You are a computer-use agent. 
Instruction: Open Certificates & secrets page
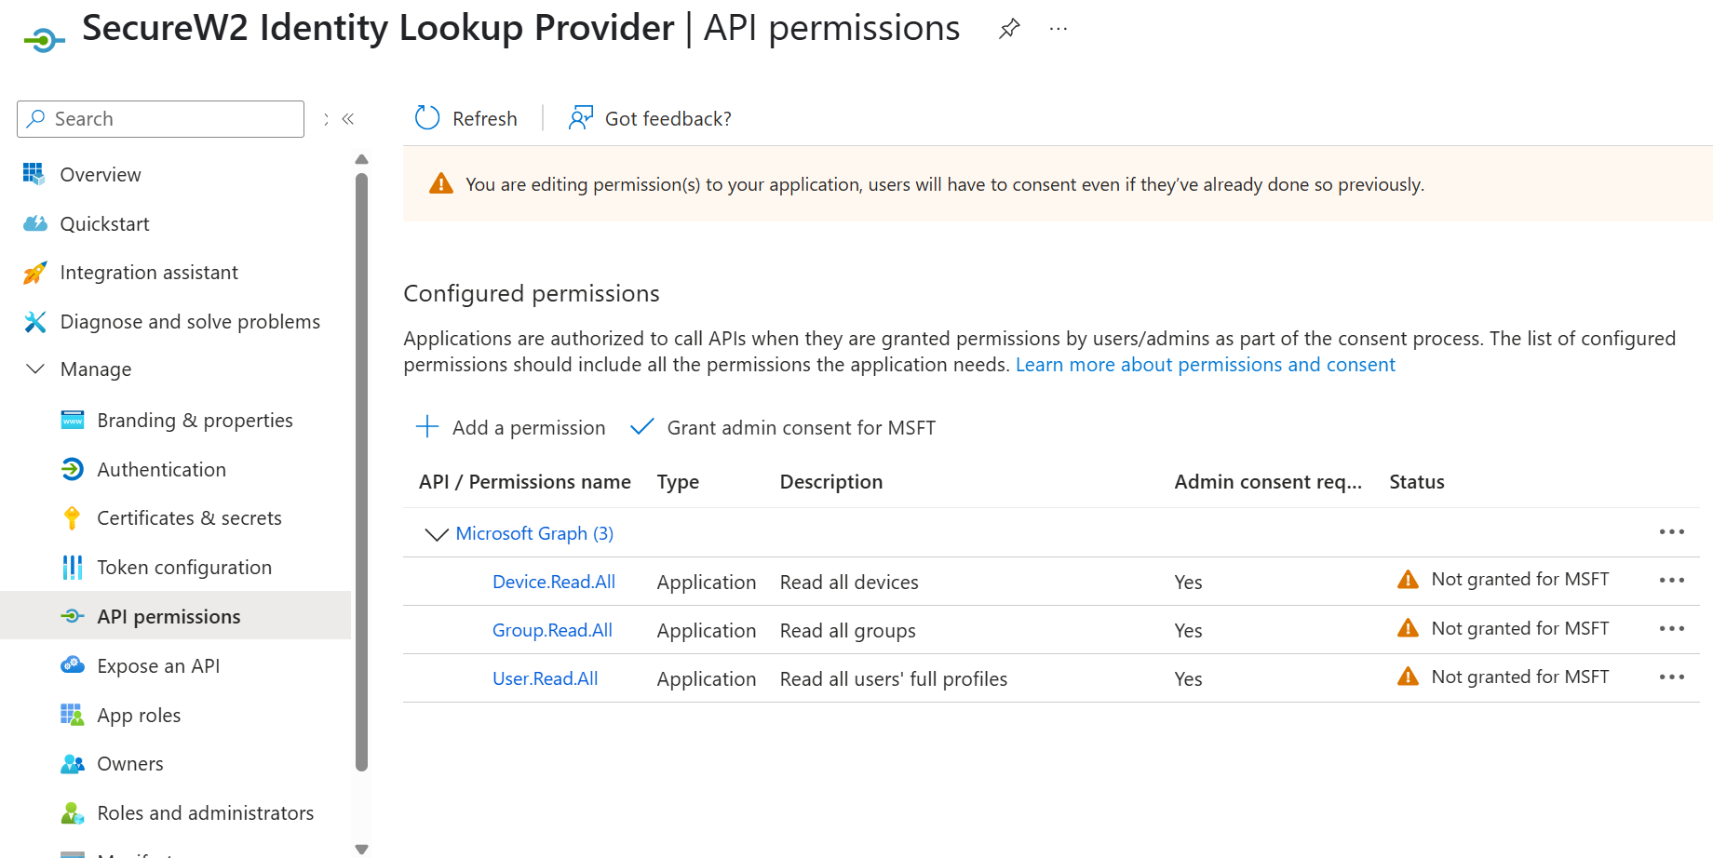pyautogui.click(x=189, y=518)
